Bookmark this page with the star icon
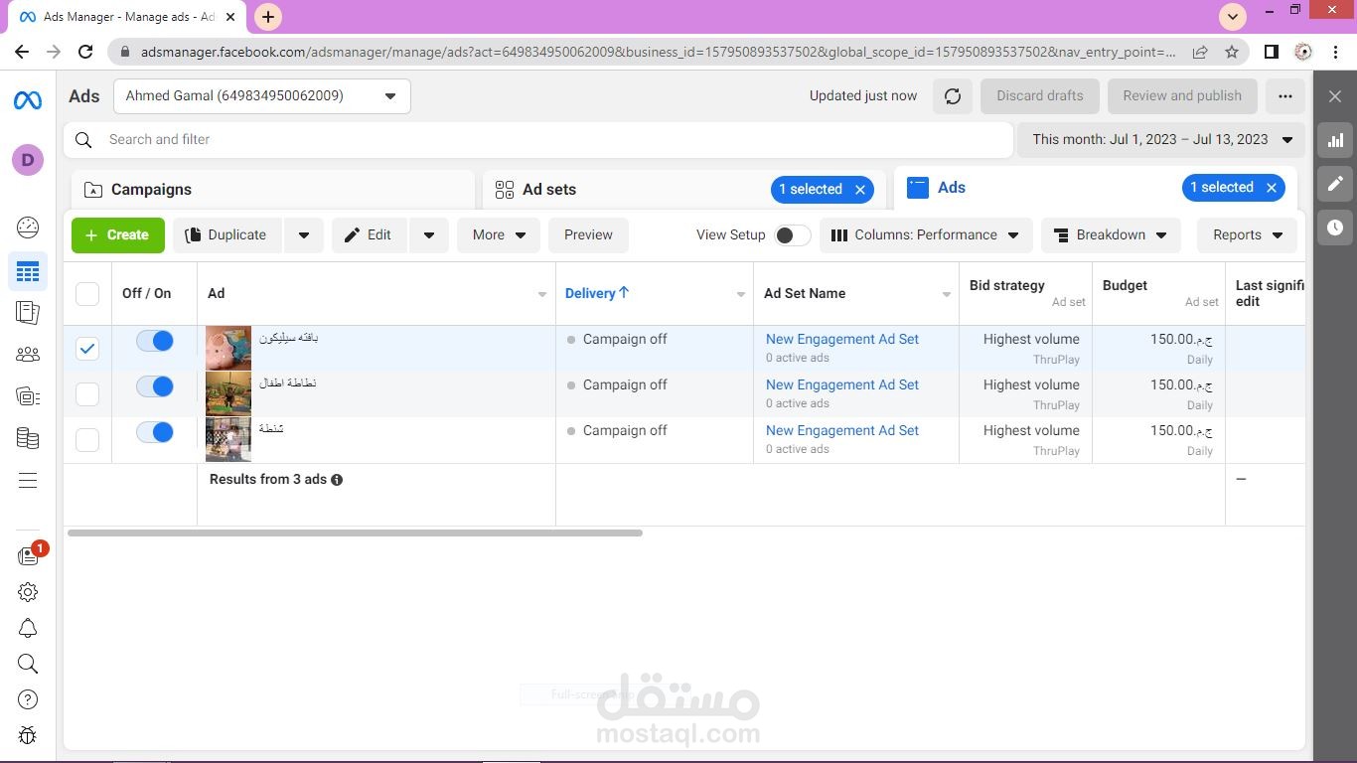Screen dimensions: 1357x763 (x=1232, y=52)
